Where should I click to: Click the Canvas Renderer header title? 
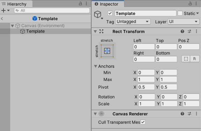(130, 114)
